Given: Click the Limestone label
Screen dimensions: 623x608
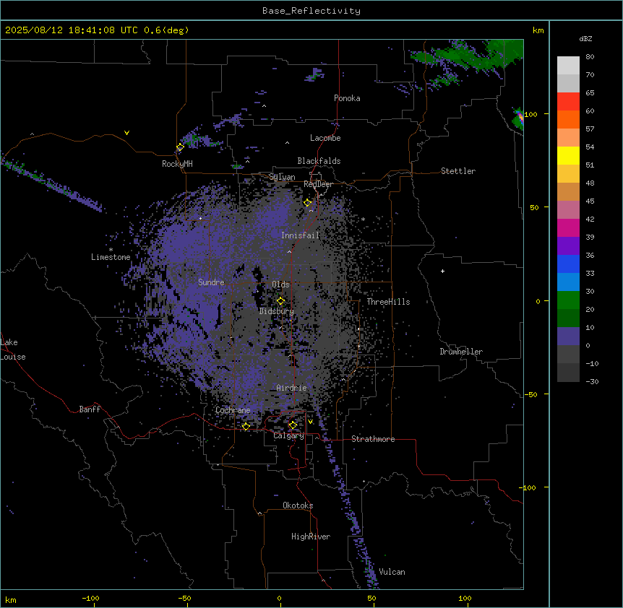Looking at the screenshot, I should click(x=111, y=257).
